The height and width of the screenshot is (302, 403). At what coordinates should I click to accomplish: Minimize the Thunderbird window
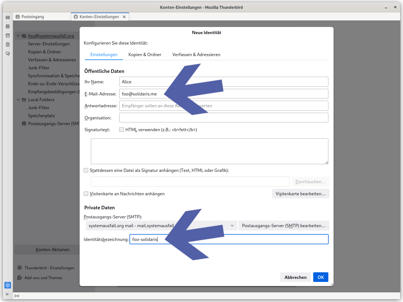[386, 7]
